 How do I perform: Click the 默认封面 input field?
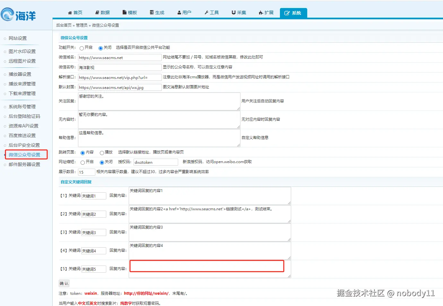point(120,87)
